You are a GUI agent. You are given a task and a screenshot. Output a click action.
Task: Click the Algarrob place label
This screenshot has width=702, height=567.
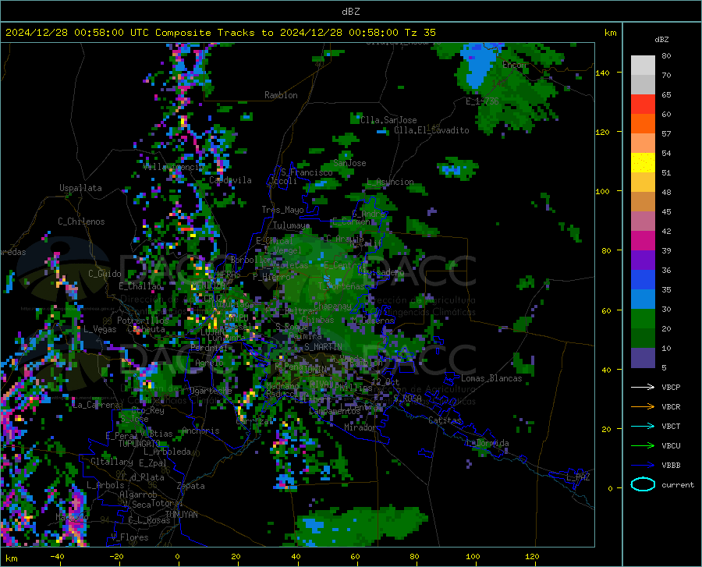click(x=138, y=494)
